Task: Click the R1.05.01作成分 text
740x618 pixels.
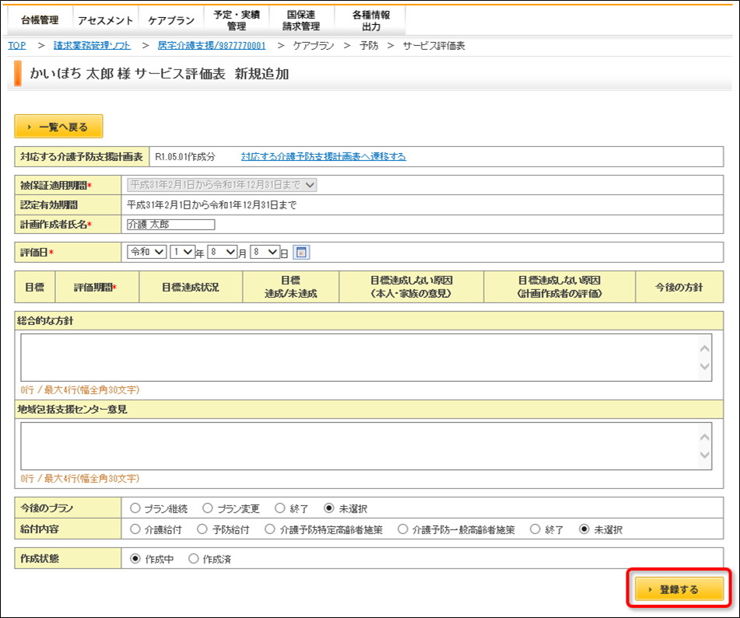Action: [185, 156]
